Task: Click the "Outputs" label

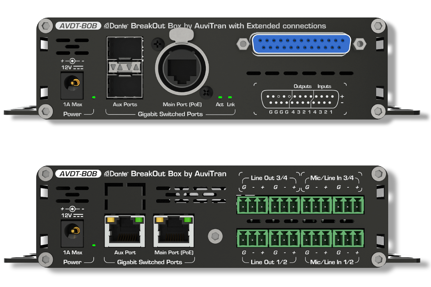Action: tap(302, 86)
